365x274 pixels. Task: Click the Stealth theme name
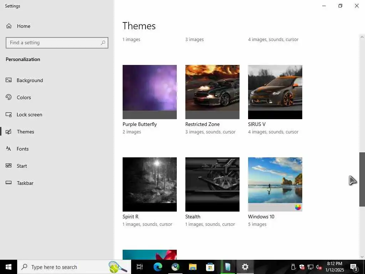click(x=192, y=217)
